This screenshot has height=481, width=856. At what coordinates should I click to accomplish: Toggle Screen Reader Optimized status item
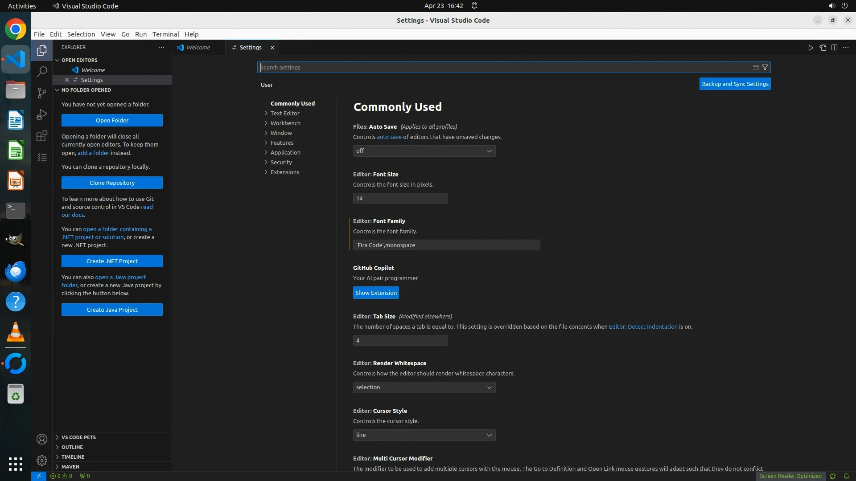click(x=790, y=476)
